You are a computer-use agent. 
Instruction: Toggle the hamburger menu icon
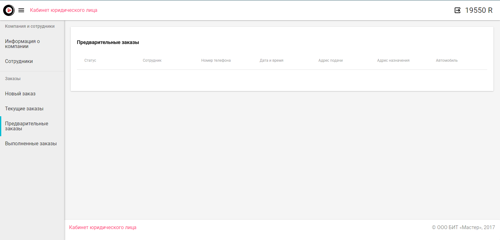point(21,10)
